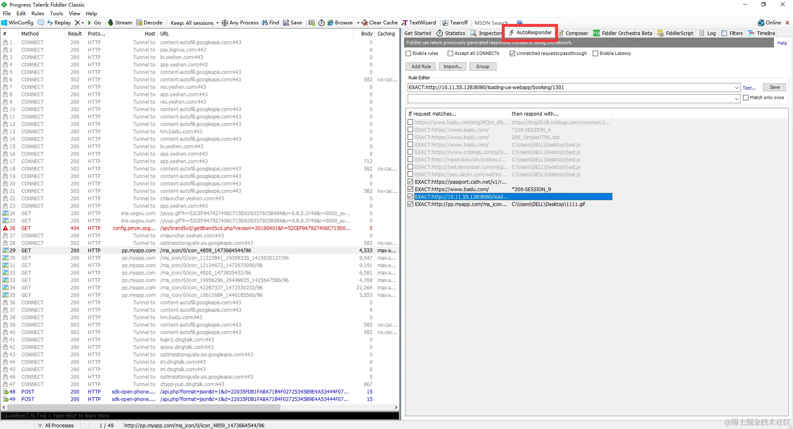
Task: Click the MSDN Search field
Action: tap(491, 23)
